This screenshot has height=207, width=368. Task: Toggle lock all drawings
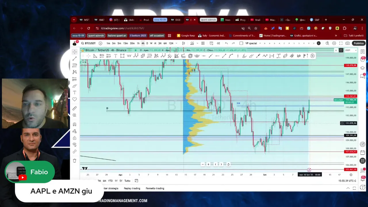click(x=75, y=138)
